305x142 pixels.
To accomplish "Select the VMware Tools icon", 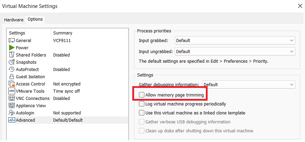I will 11,91.
